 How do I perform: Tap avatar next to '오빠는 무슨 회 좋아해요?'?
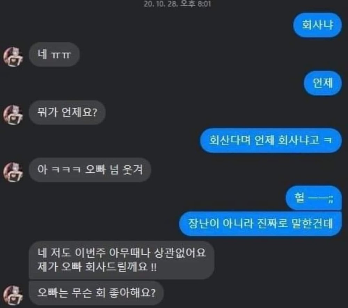(x=13, y=295)
